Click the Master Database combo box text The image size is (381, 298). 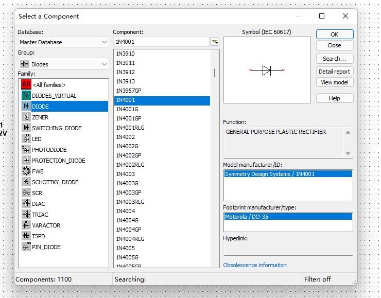pyautogui.click(x=41, y=42)
